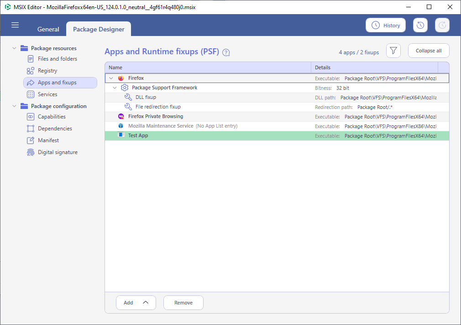Click the Services grid icon
Viewport: 461px width, 325px height.
(x=31, y=94)
